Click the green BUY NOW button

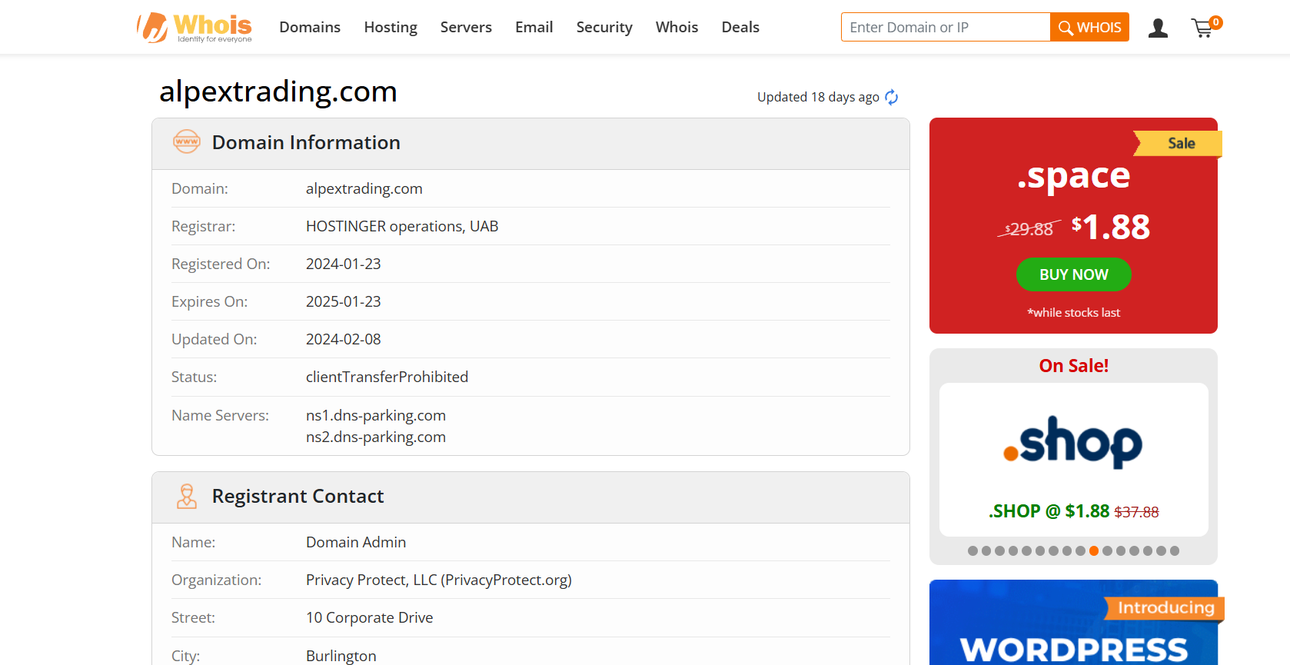click(1073, 274)
